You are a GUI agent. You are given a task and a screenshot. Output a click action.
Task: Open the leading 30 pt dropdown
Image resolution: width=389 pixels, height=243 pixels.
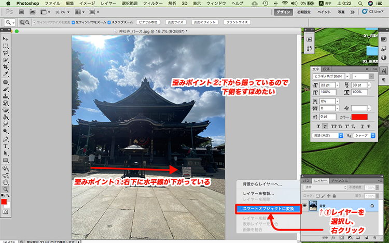pos(369,85)
